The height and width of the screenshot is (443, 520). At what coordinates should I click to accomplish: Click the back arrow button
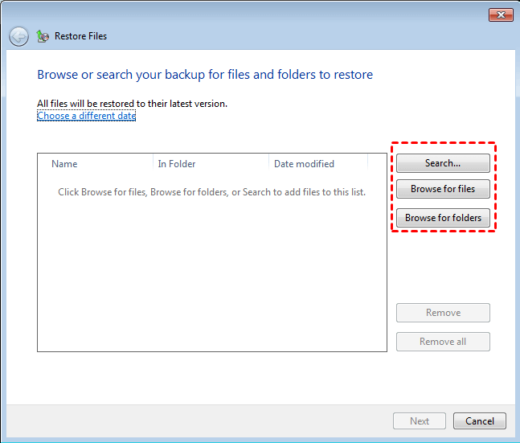coord(18,36)
